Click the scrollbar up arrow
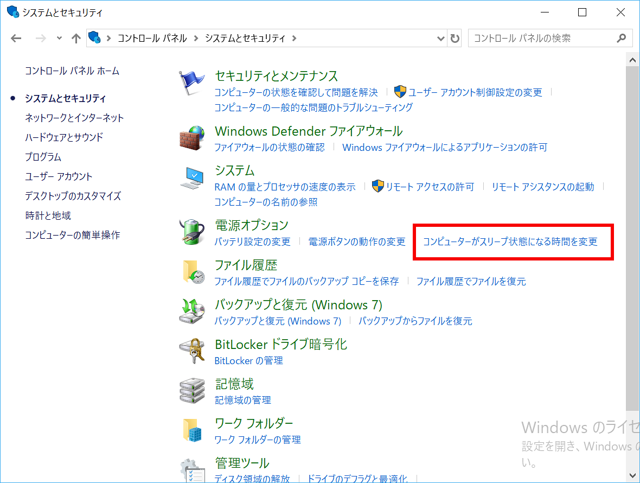The image size is (640, 483). coord(632,60)
